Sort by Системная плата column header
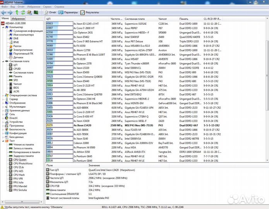Image resolution: width=269 pixels, height=209 pixels. 140,19
